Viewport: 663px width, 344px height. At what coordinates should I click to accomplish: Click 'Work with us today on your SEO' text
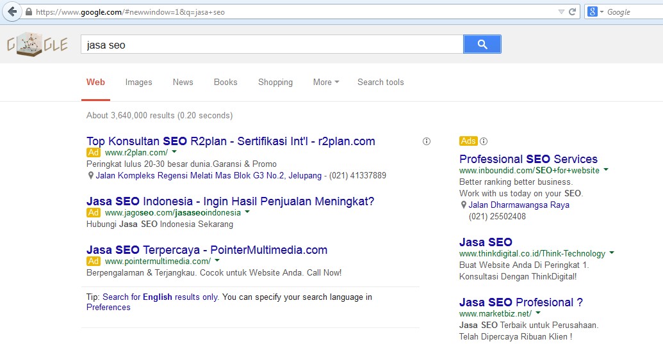(x=521, y=194)
